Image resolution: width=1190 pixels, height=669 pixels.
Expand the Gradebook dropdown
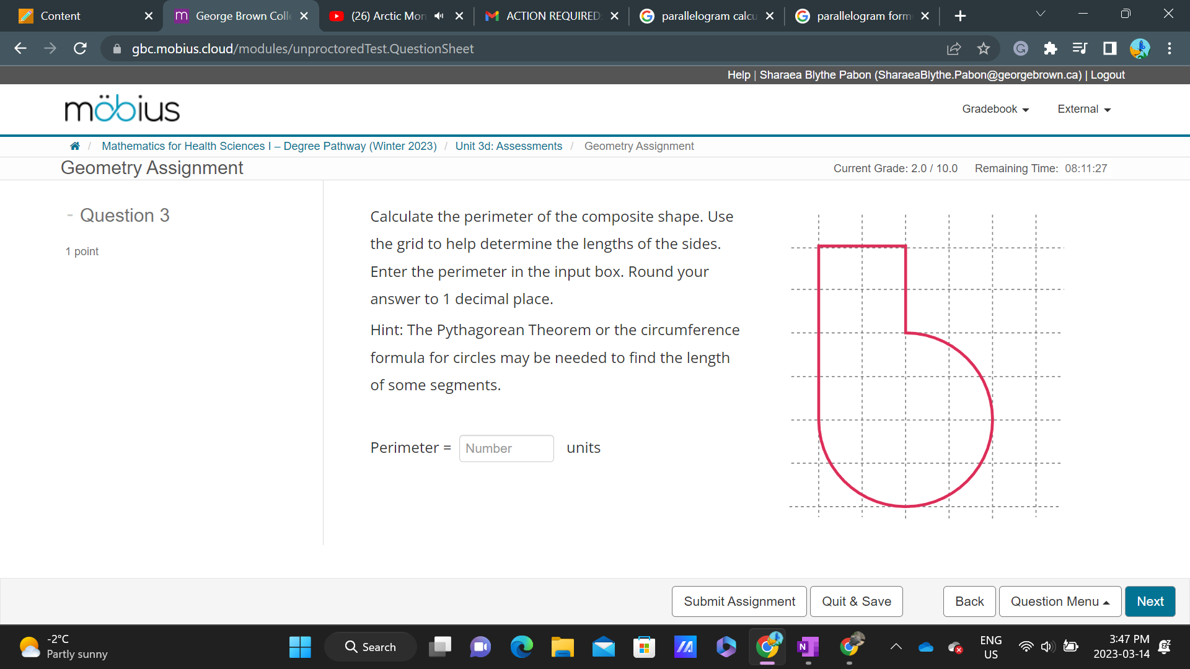coord(995,109)
